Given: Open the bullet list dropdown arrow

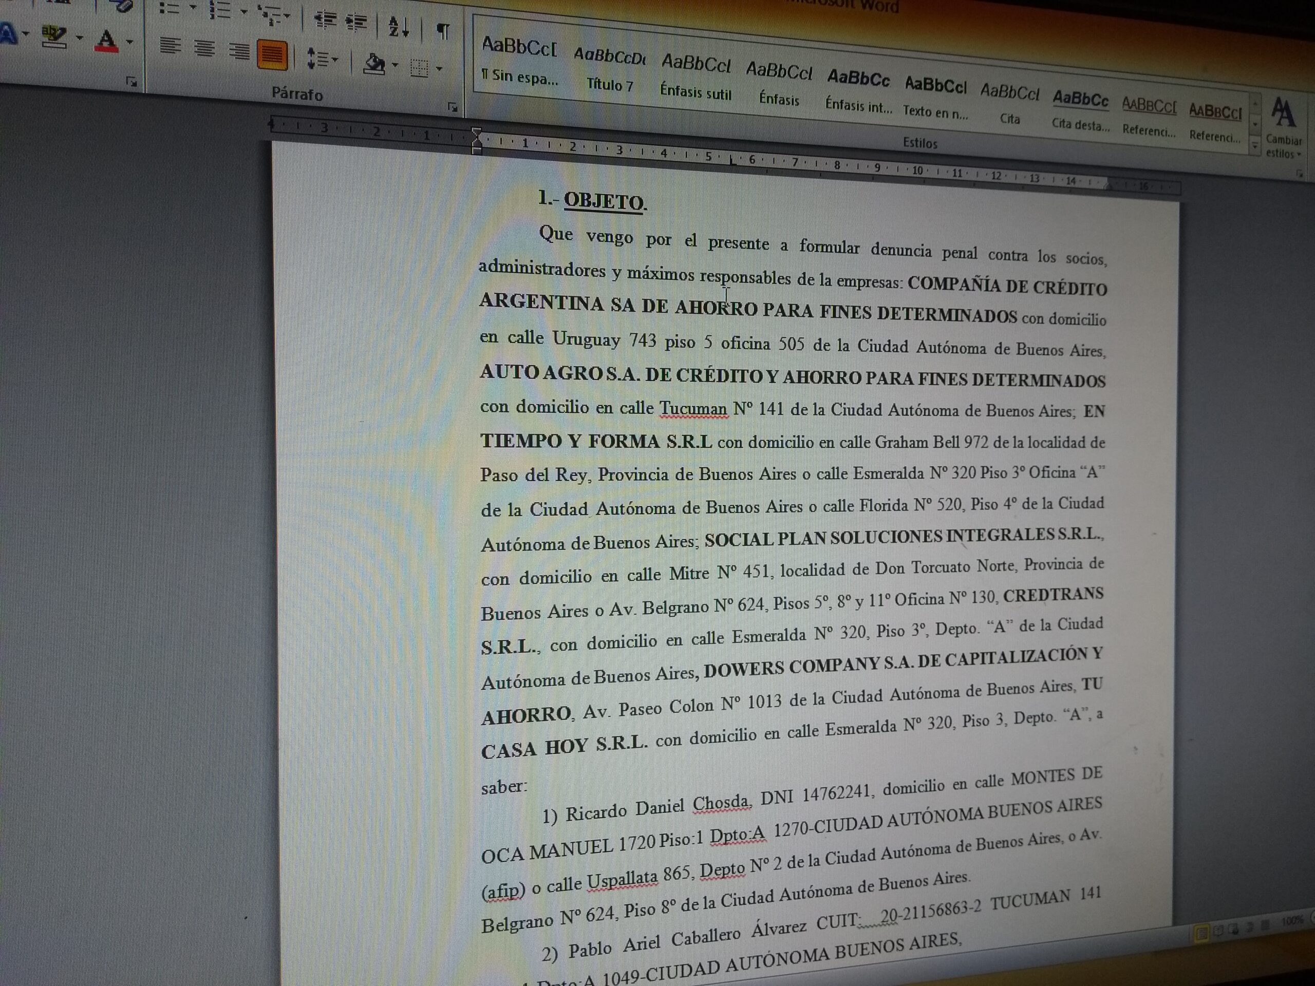Looking at the screenshot, I should coord(193,8).
